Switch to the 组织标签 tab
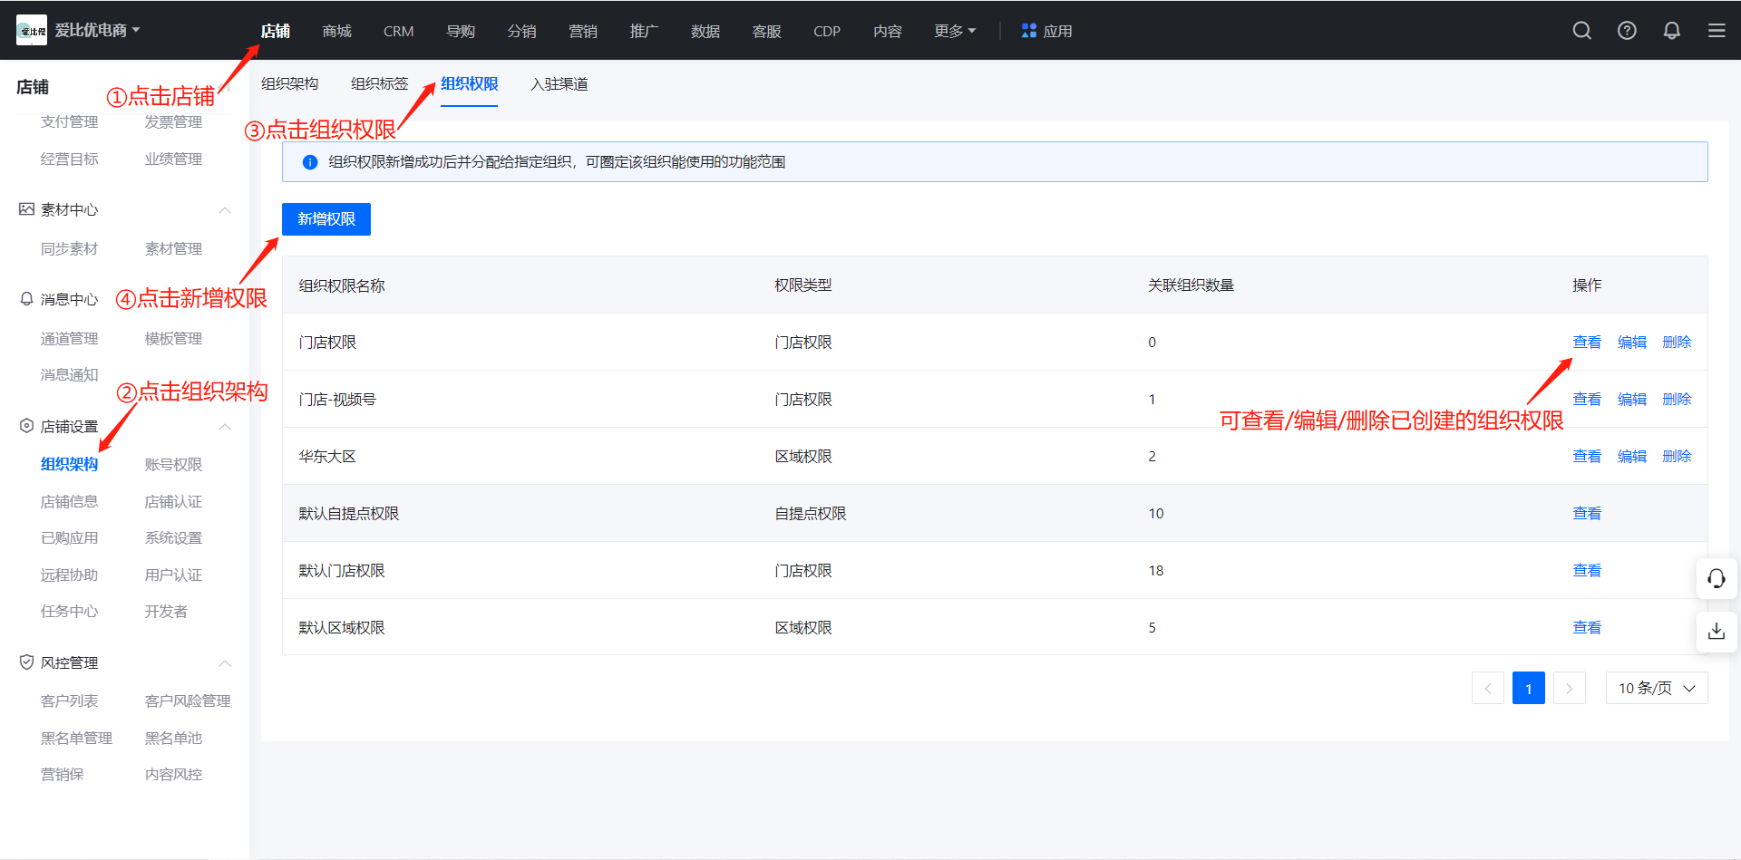The height and width of the screenshot is (860, 1741). tap(379, 83)
